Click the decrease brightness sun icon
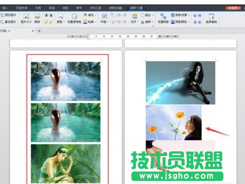Viewport: 245px width, 184px height. click(51, 22)
